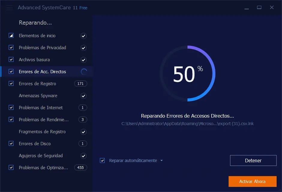
Task: Stop repair with Detener button
Action: point(253,160)
